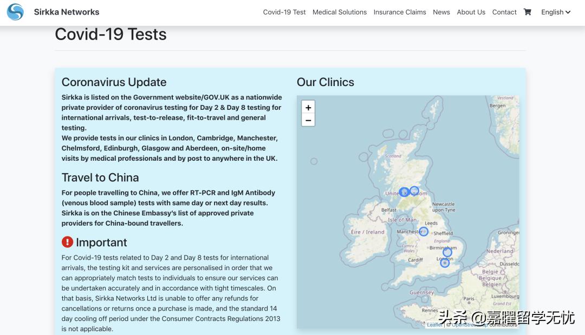Image resolution: width=585 pixels, height=335 pixels.
Task: Click the Covid-19 Tests page heading
Action: click(110, 34)
